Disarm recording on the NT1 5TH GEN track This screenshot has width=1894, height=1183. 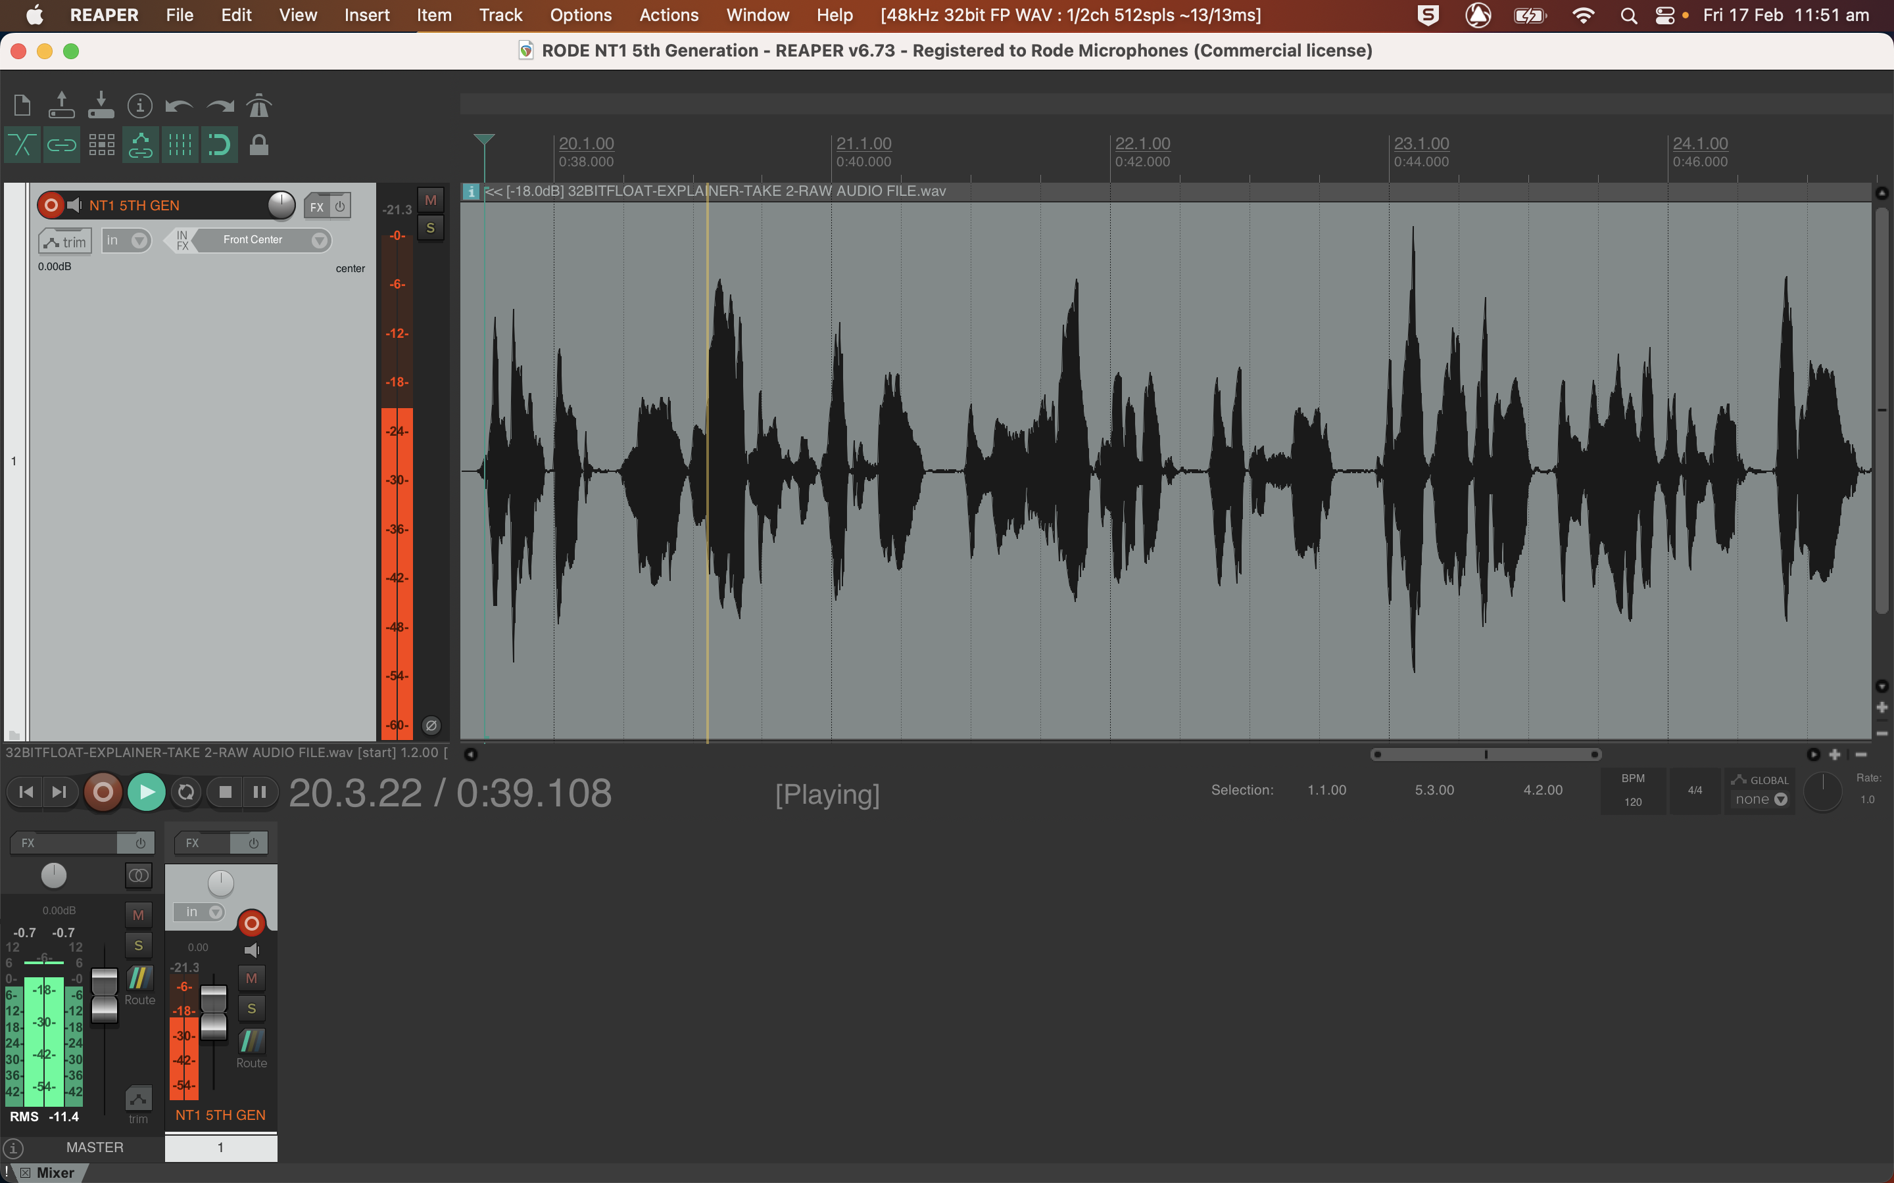50,205
